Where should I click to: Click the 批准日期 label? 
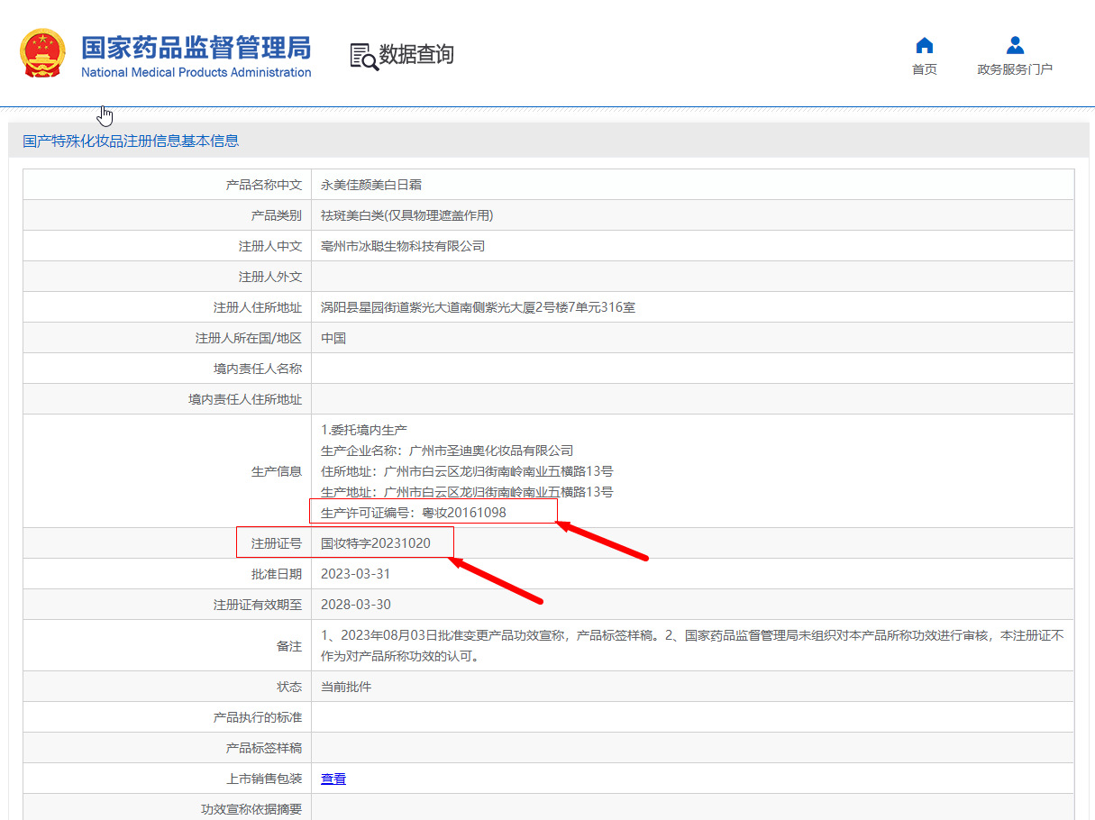pyautogui.click(x=276, y=574)
